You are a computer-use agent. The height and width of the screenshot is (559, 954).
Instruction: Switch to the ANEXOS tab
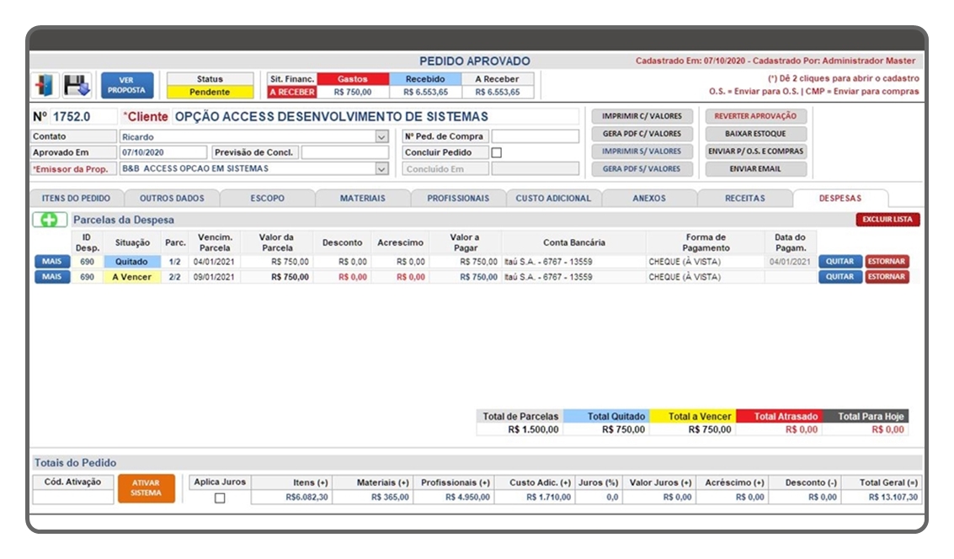649,199
